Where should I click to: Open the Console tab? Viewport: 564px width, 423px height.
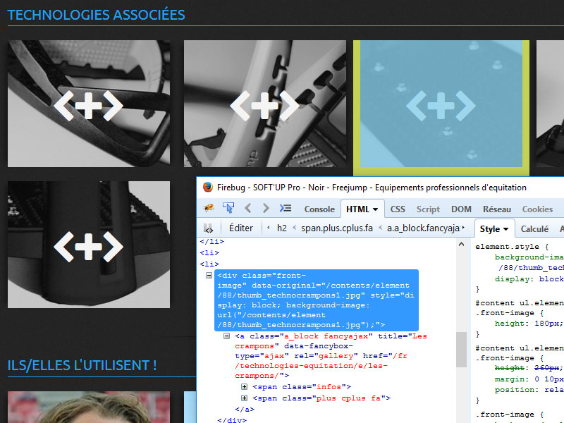point(319,209)
